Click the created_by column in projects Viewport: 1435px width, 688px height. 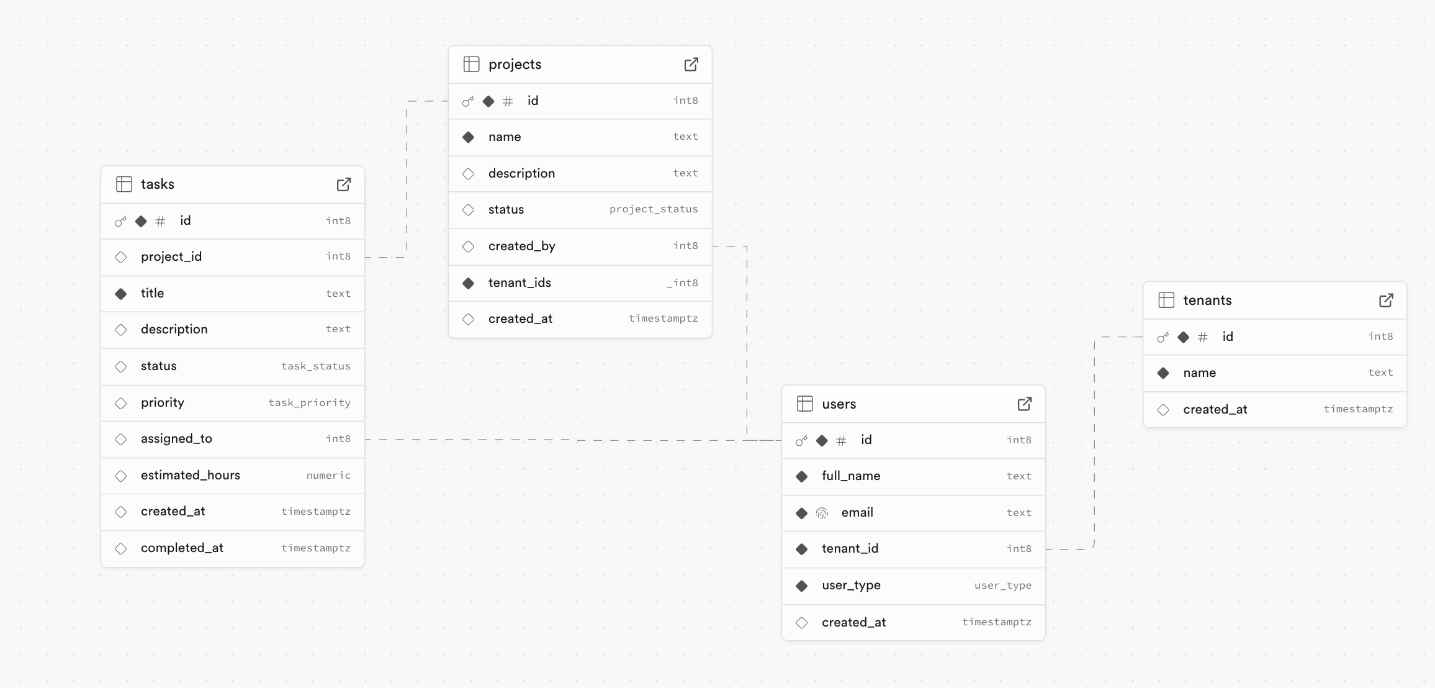[521, 247]
